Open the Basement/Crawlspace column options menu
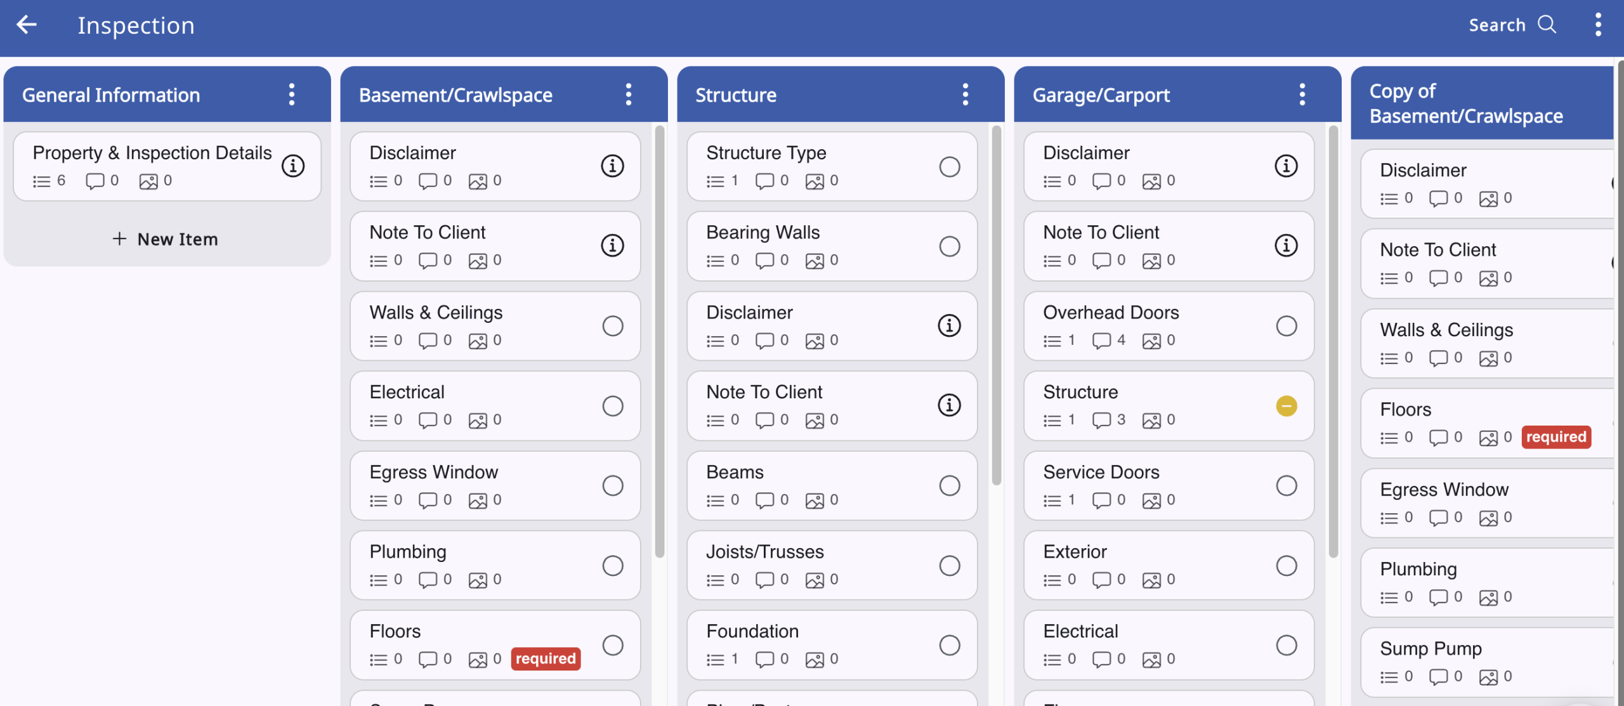This screenshot has width=1624, height=706. (629, 95)
